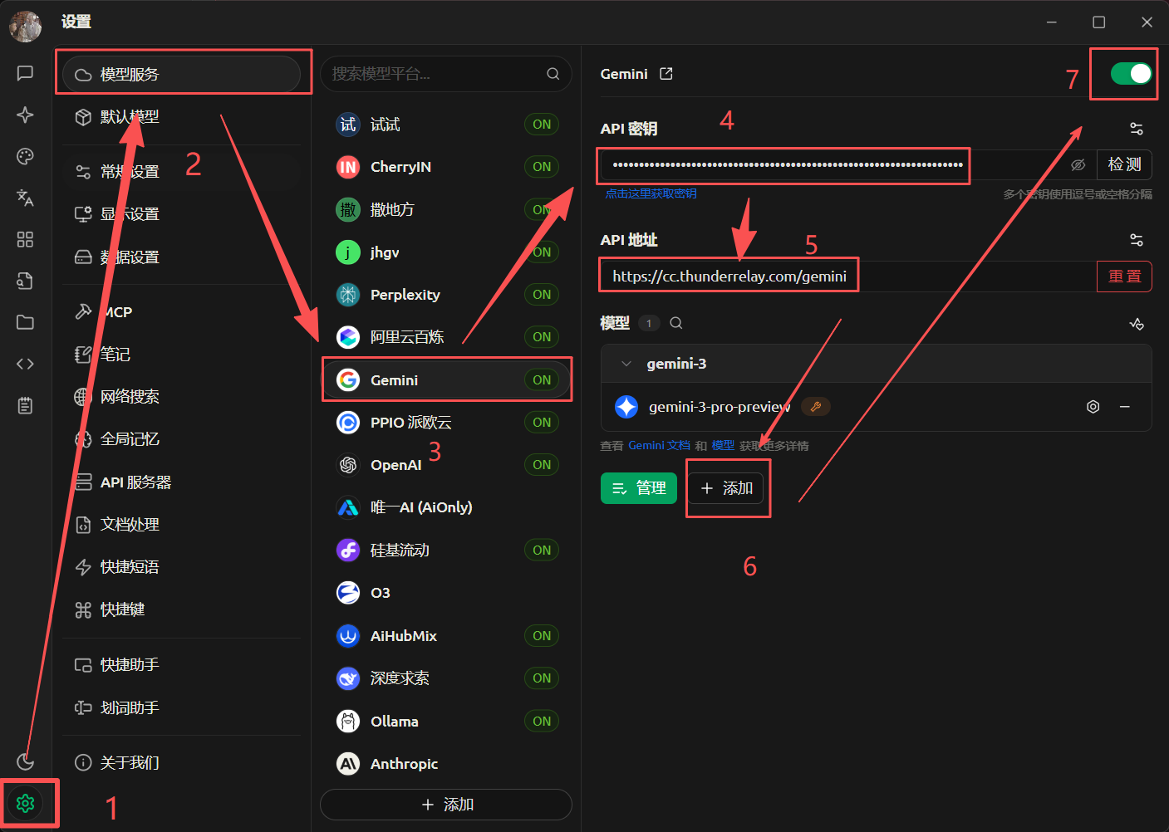1169x832 pixels.
Task: Open the chat assistant icon in left sidebar
Action: pos(25,73)
